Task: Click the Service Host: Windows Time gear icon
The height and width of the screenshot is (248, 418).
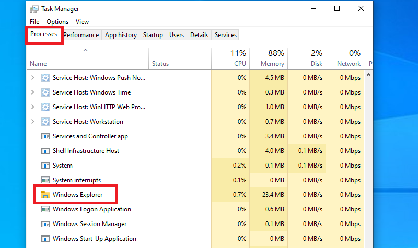Action: 45,92
